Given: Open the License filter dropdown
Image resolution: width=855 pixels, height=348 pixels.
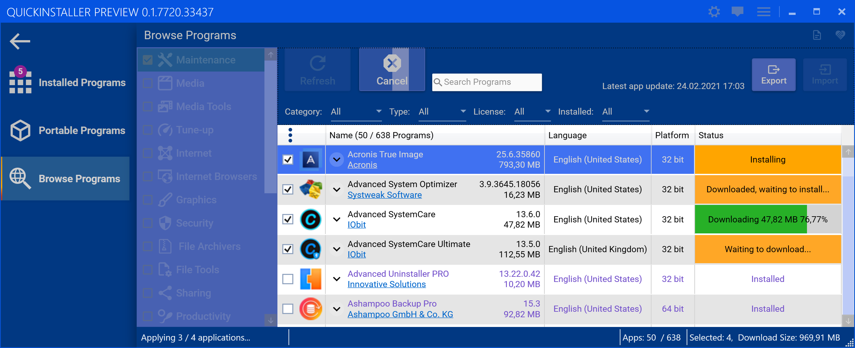Looking at the screenshot, I should point(532,112).
